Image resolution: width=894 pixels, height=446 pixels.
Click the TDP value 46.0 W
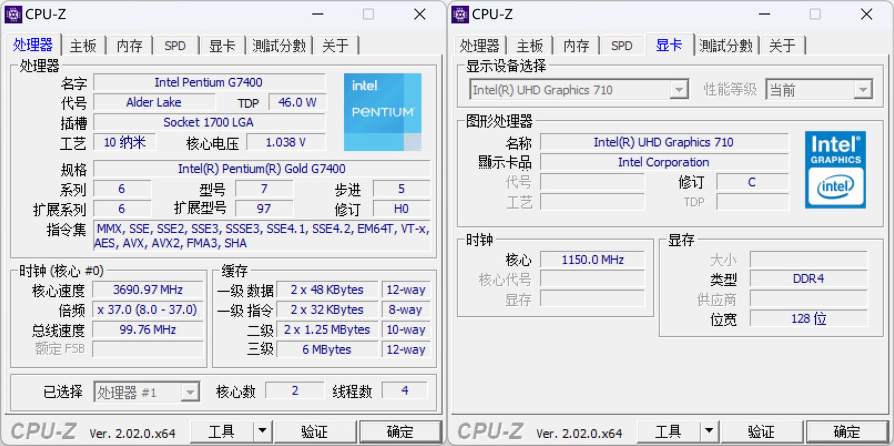[x=297, y=102]
